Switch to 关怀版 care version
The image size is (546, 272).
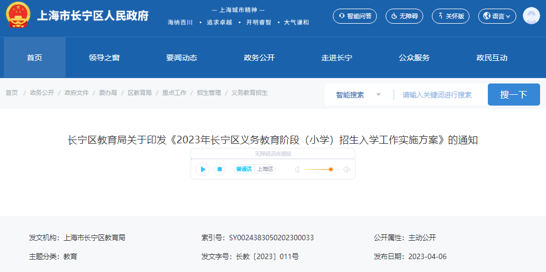(451, 16)
